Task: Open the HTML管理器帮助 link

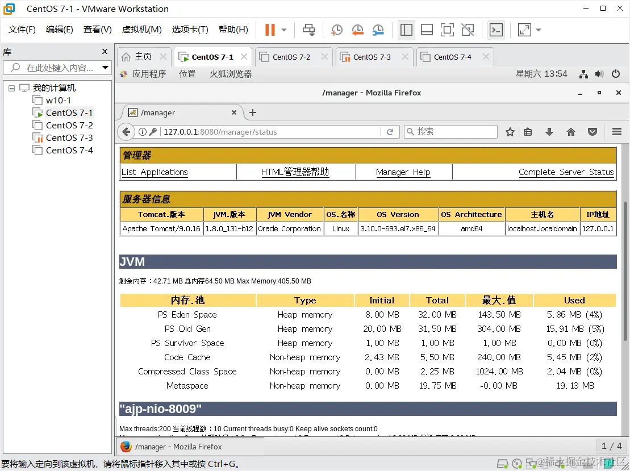Action: 295,172
